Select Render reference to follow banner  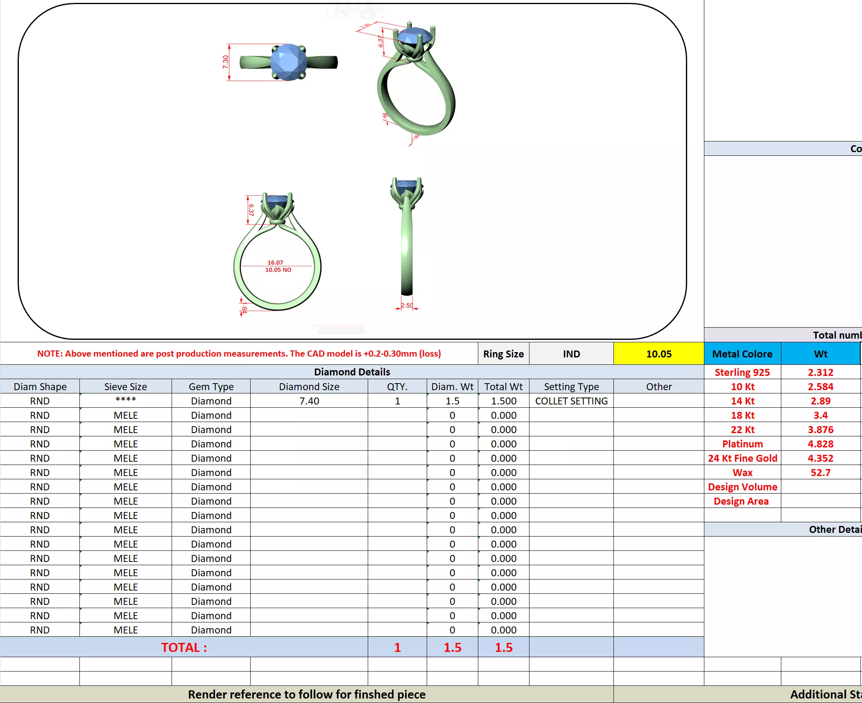[x=307, y=694]
